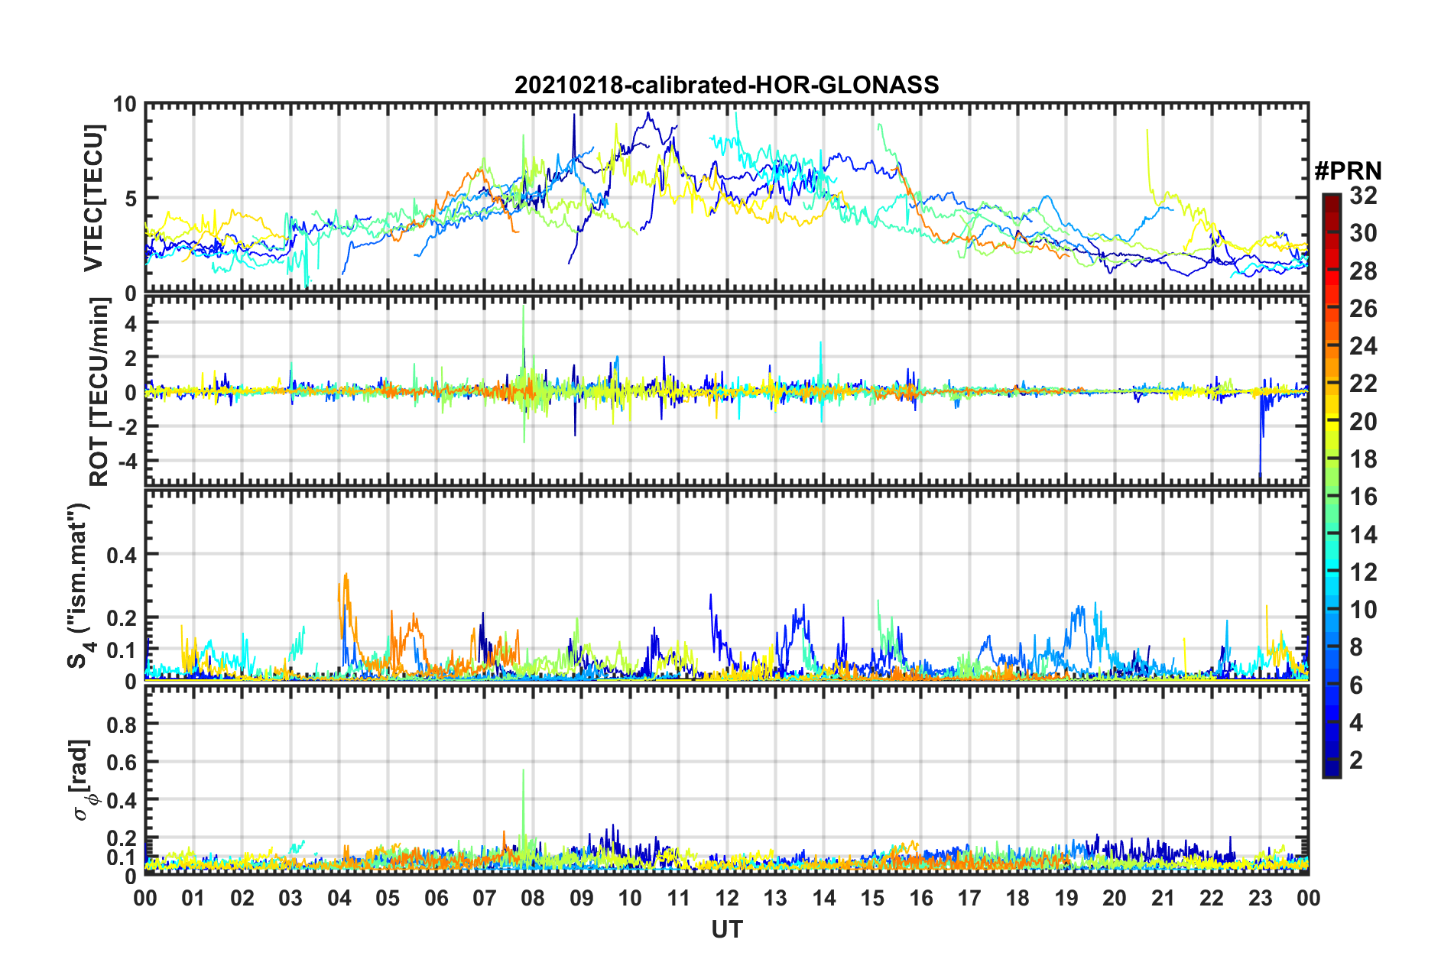Viewport: 1454px width, 972px height.
Task: Click the ROT [TECU/min] y-axis label
Action: tap(99, 392)
